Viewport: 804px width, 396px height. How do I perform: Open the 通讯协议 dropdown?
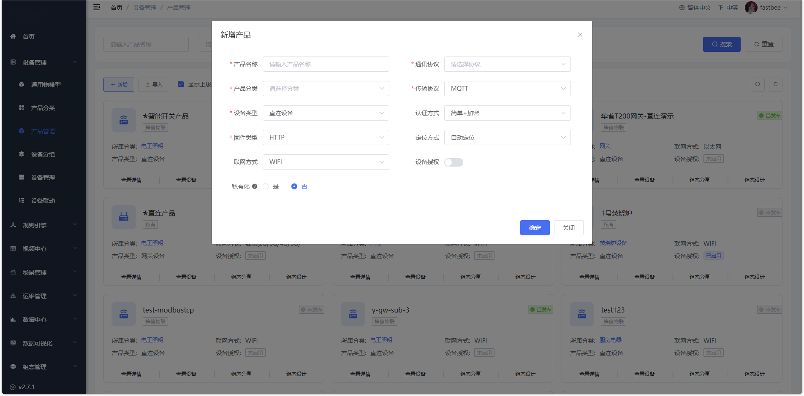pyautogui.click(x=507, y=64)
